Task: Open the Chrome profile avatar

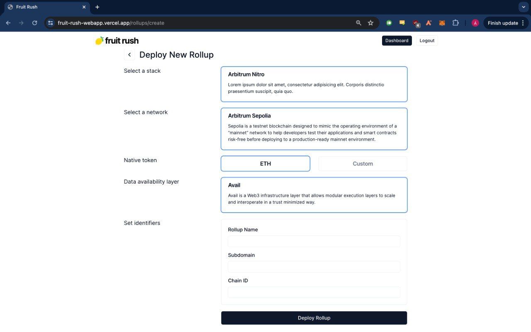Action: [x=475, y=23]
